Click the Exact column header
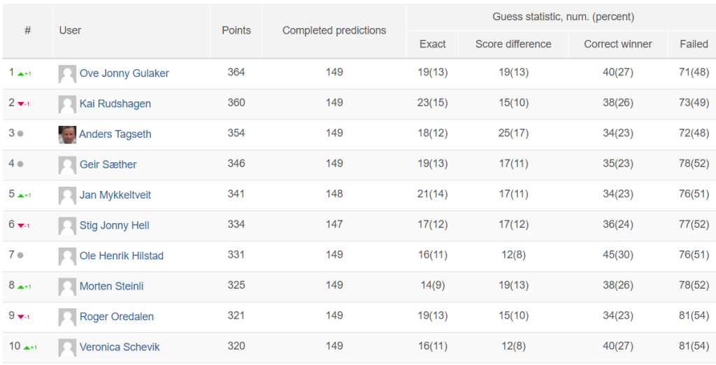 coord(432,44)
